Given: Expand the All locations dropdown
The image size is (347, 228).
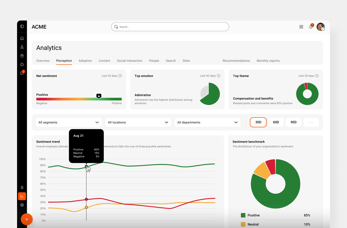Looking at the screenshot, I should click(138, 122).
